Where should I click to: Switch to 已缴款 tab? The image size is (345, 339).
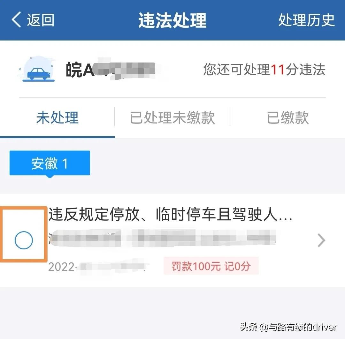(x=288, y=118)
